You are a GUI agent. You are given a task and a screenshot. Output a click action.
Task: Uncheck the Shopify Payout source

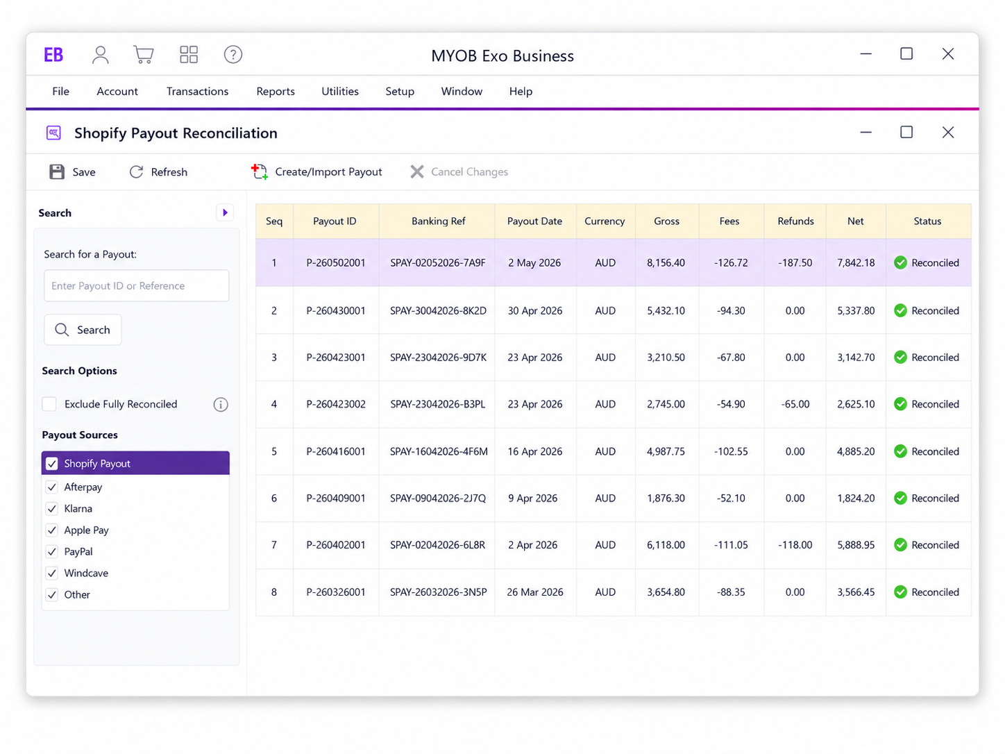point(52,464)
